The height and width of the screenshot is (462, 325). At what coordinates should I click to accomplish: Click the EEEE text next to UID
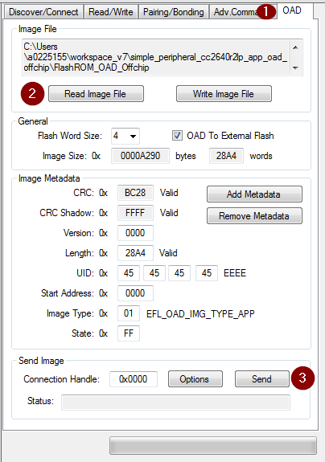235,273
